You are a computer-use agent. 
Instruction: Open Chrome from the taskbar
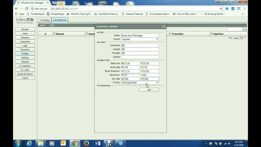tap(75, 143)
